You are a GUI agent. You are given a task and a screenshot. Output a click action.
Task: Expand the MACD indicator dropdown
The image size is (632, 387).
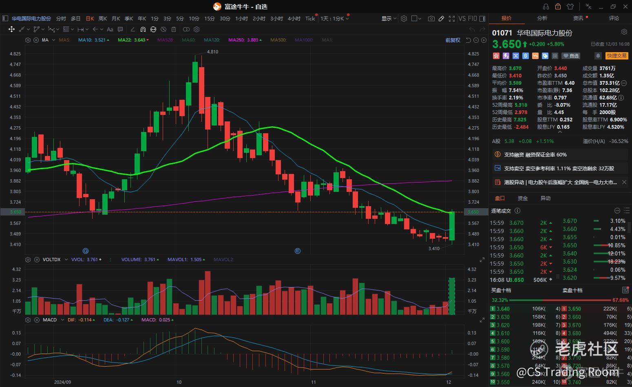tap(62, 320)
